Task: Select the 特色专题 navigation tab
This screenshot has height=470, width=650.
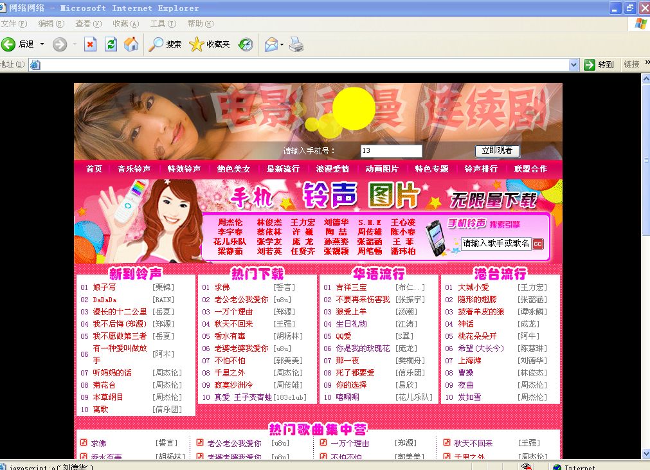Action: click(432, 168)
